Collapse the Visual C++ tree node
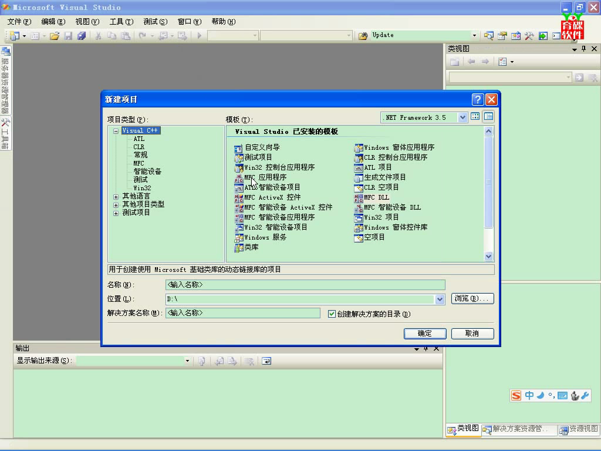 click(116, 131)
